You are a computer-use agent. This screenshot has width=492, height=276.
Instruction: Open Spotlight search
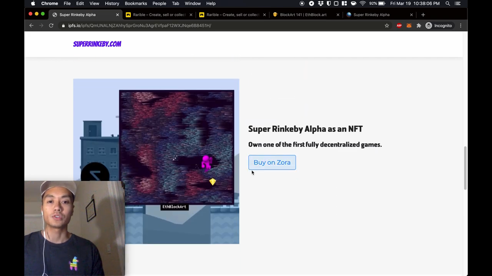coord(448,3)
